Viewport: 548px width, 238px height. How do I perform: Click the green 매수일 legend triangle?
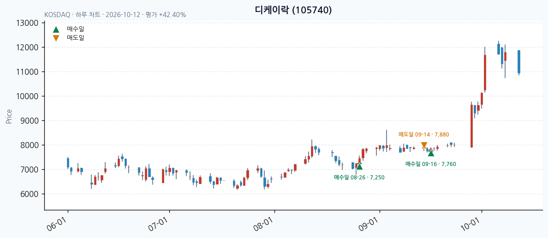pyautogui.click(x=56, y=30)
